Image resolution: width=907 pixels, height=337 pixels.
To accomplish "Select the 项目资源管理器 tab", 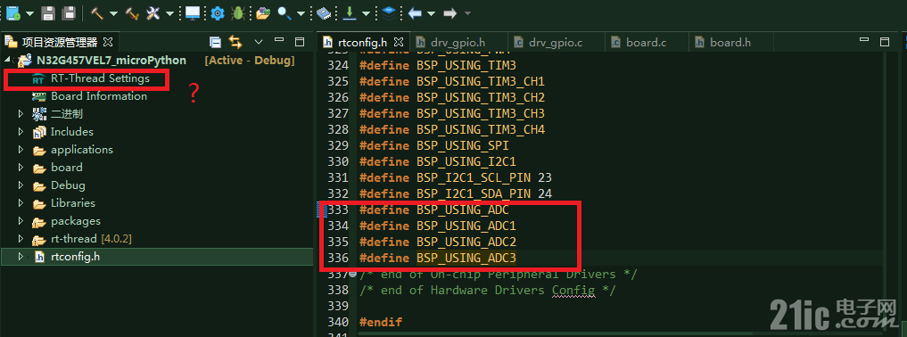I will [59, 42].
